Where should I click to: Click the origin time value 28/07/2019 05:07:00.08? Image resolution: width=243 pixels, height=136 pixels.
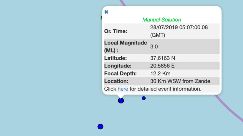pos(179,28)
